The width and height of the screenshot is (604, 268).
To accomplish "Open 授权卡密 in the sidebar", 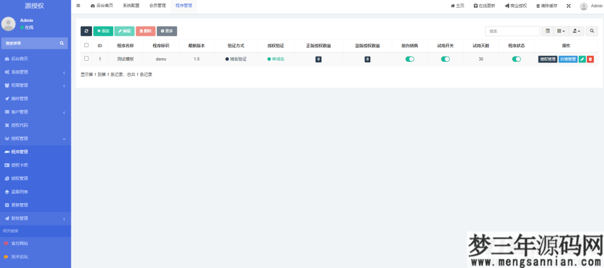I will click(35, 165).
